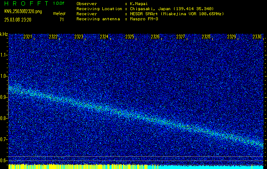Click the 0.8 kHz frequency axis label
267x169 pixels.
coord(3,118)
